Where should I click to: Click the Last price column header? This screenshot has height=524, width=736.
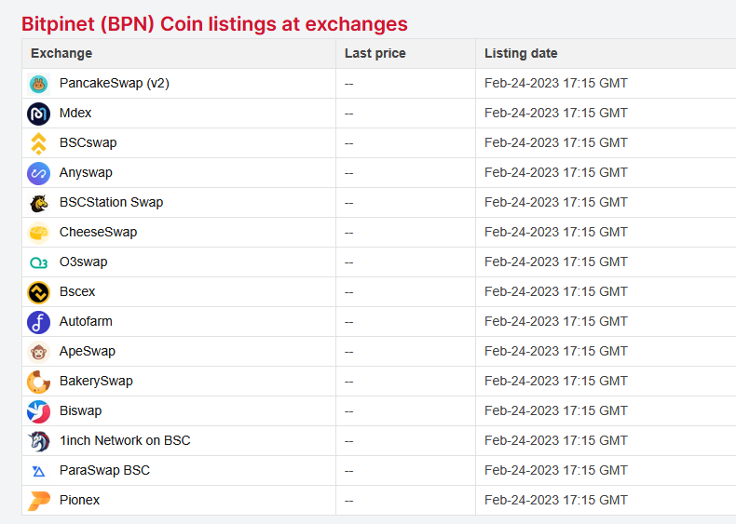pos(375,54)
